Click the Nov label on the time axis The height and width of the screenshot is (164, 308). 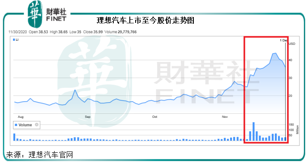[x=225, y=117]
